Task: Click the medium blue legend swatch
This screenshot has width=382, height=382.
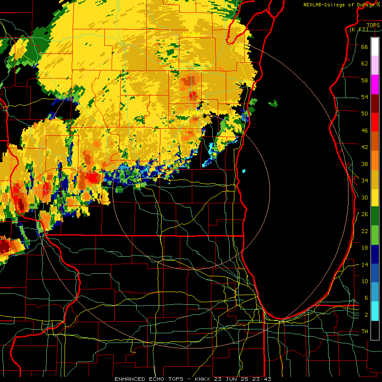Action: (375, 273)
